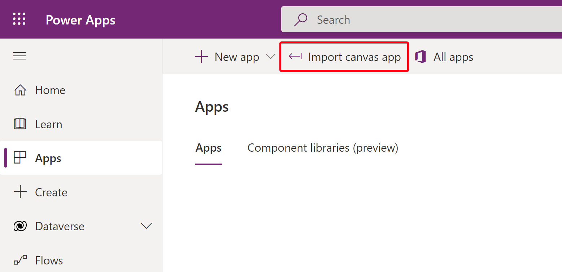Click the import arrow icon
The image size is (562, 272).
click(295, 57)
